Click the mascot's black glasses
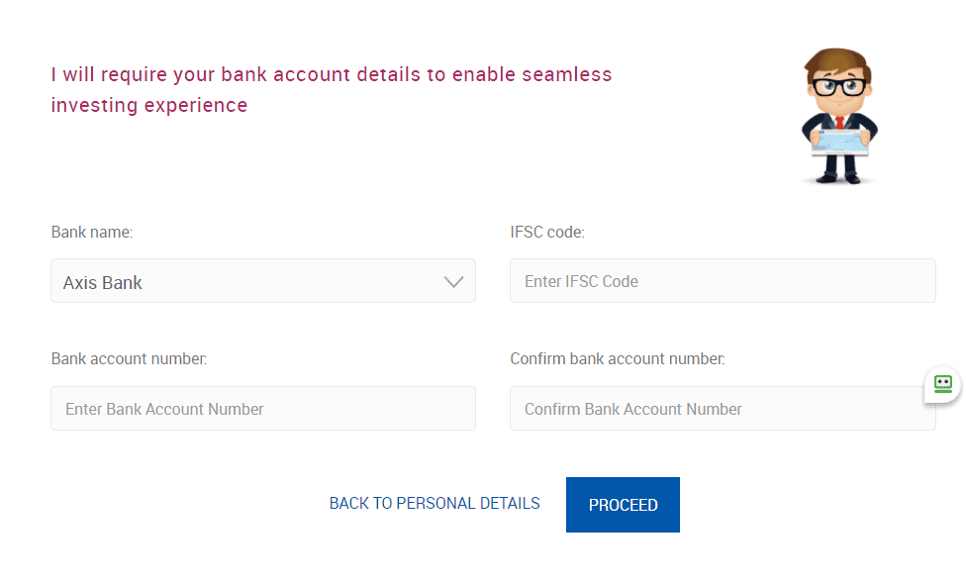 [x=838, y=86]
